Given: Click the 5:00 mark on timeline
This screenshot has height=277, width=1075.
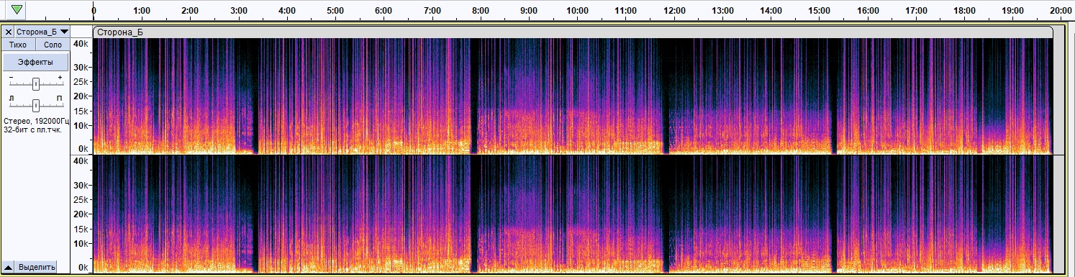Looking at the screenshot, I should (x=335, y=11).
